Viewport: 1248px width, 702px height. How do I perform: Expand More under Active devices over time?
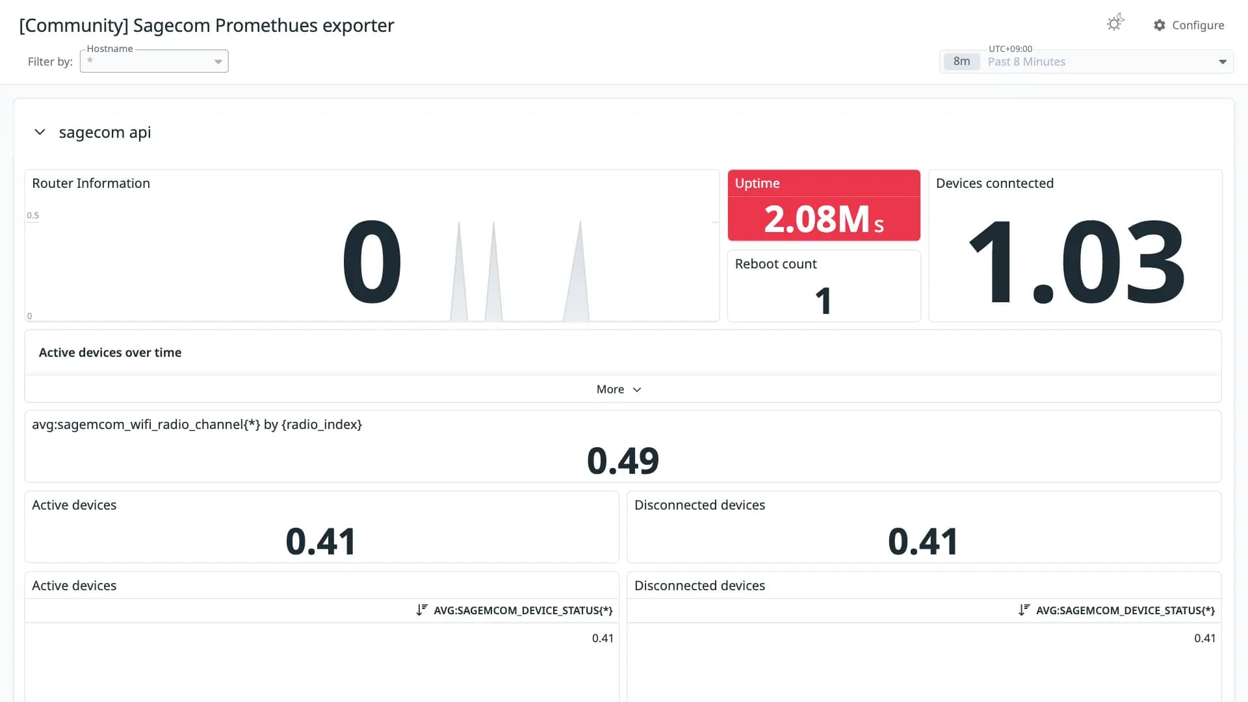click(619, 389)
